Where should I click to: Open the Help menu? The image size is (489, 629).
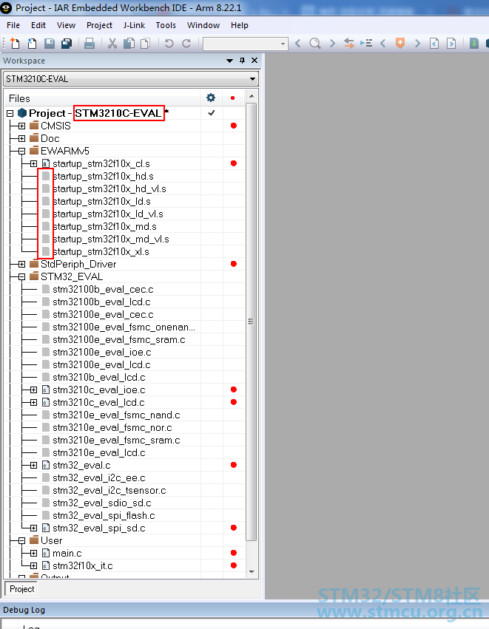tap(240, 25)
